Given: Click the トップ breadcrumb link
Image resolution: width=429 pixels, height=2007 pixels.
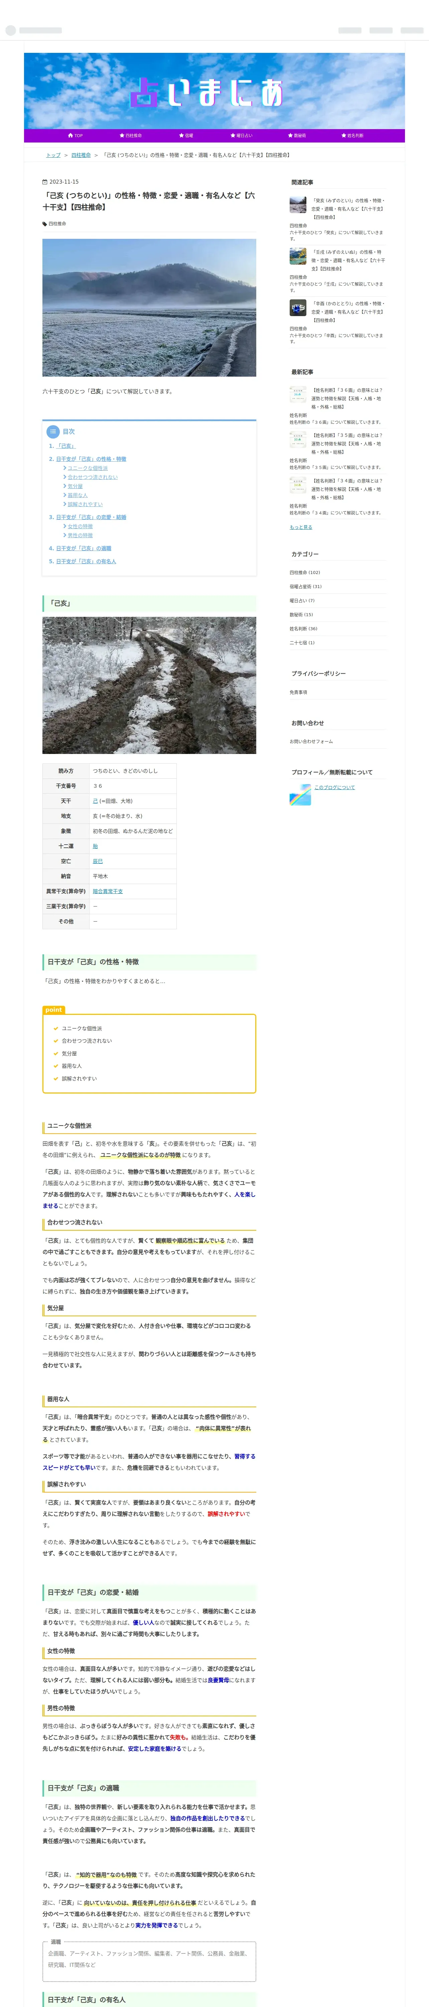Looking at the screenshot, I should point(53,155).
